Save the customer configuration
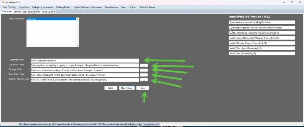The height and width of the screenshot is (127, 304). (x=143, y=88)
